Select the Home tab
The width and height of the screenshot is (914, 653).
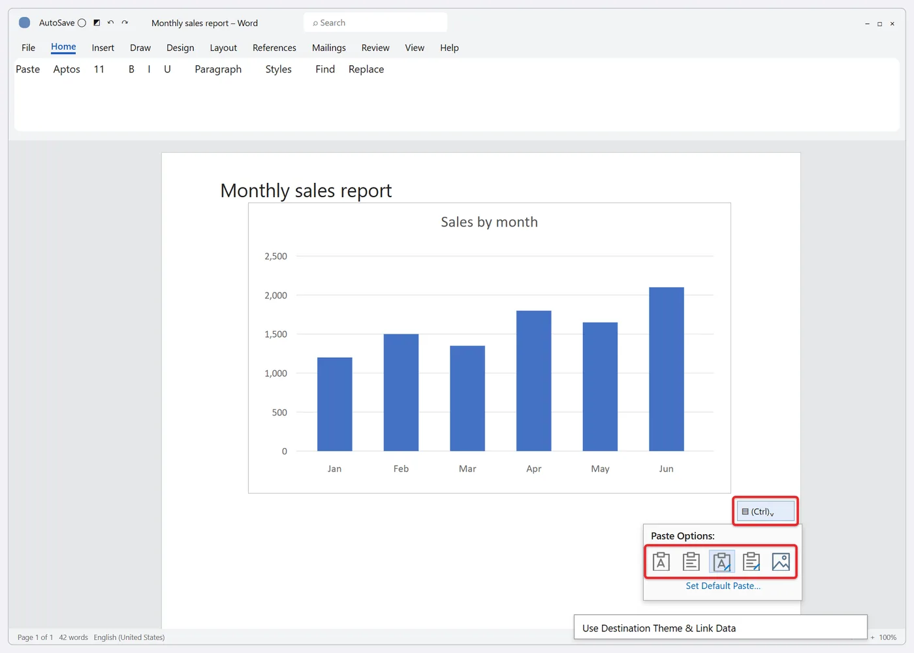pyautogui.click(x=63, y=47)
